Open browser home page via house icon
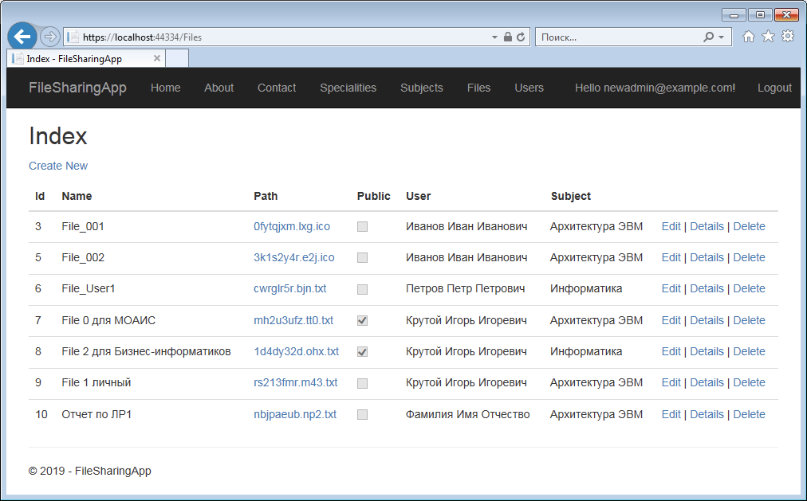The width and height of the screenshot is (807, 501). (748, 36)
